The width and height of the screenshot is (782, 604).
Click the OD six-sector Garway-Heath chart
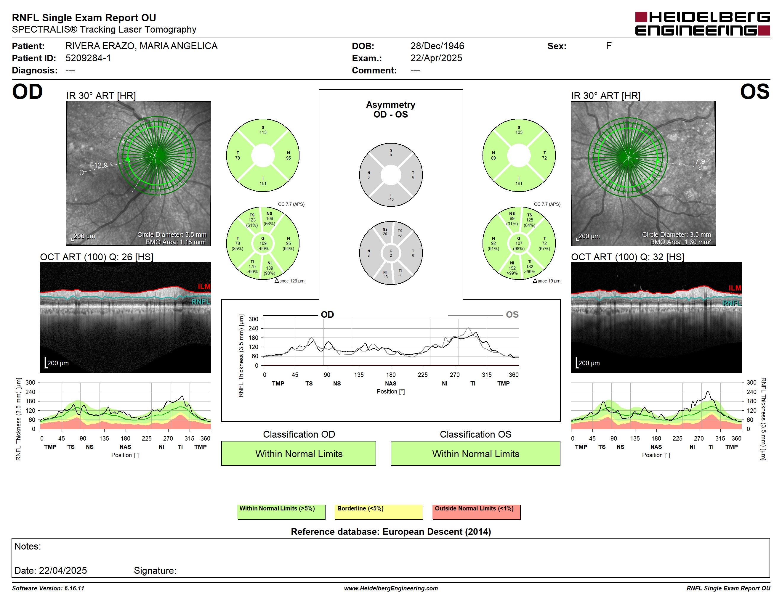pyautogui.click(x=263, y=243)
